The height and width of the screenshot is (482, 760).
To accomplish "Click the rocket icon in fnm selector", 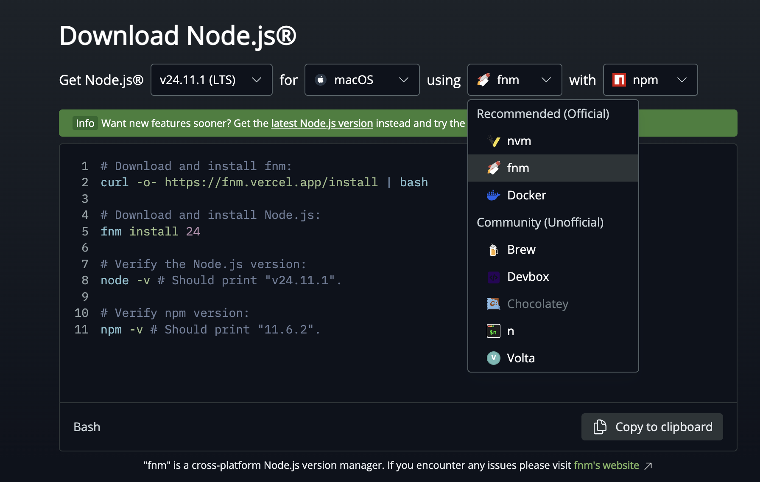I will click(483, 80).
